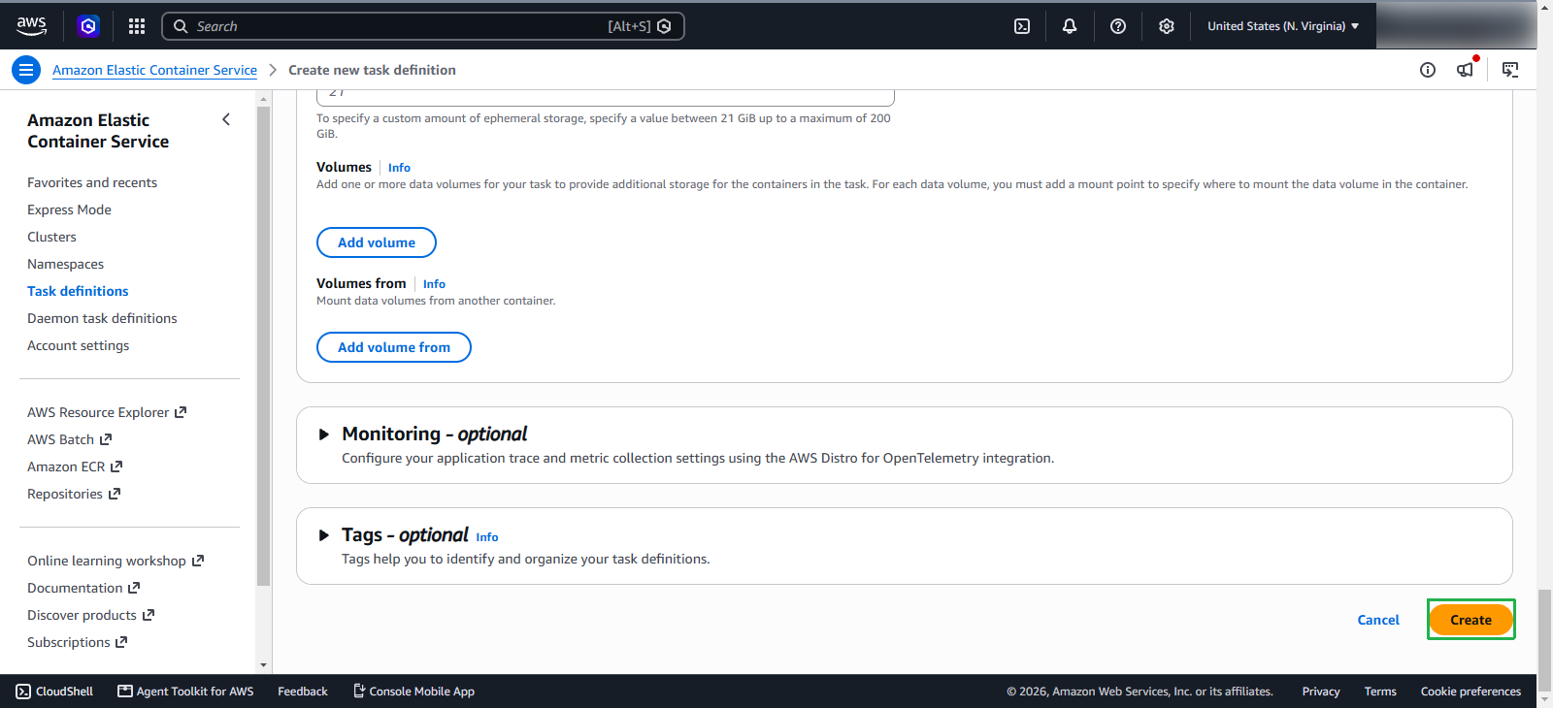Viewport: 1553px width, 708px height.
Task: Open the AWS home logo
Action: pos(31,26)
